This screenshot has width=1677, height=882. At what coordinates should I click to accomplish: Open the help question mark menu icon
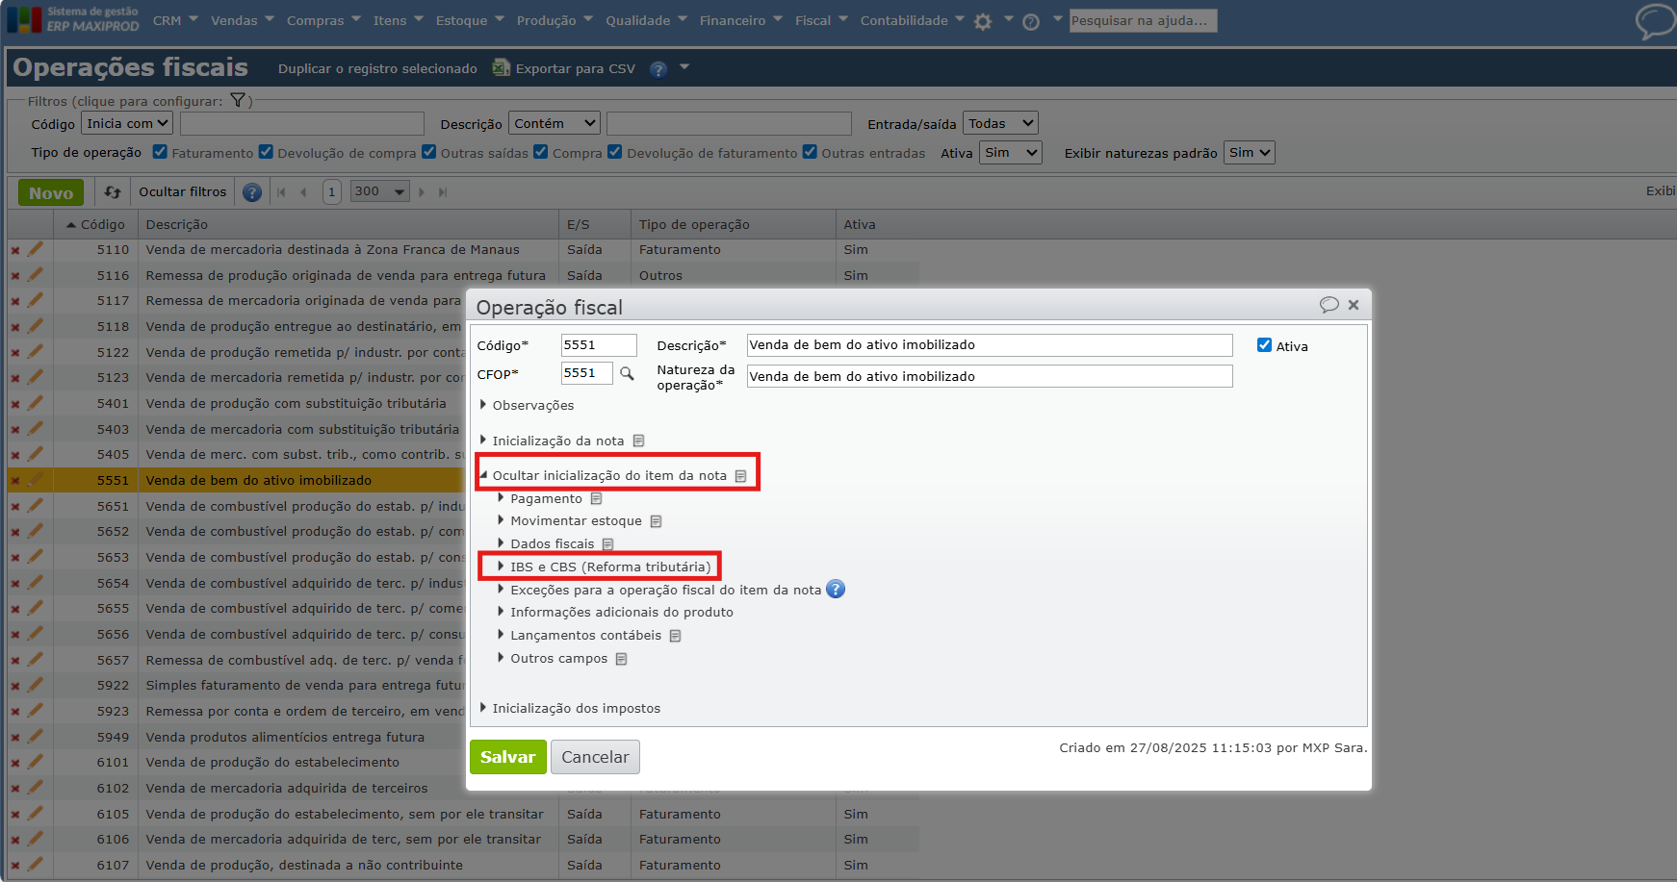click(x=1031, y=21)
